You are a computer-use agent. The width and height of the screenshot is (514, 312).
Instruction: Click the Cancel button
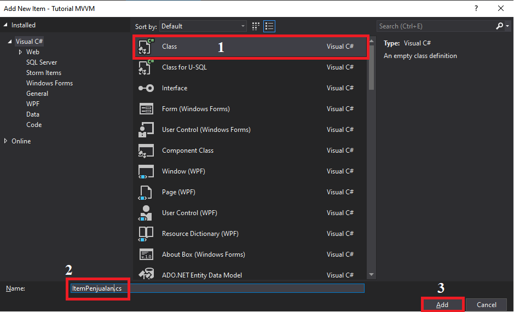tap(487, 305)
